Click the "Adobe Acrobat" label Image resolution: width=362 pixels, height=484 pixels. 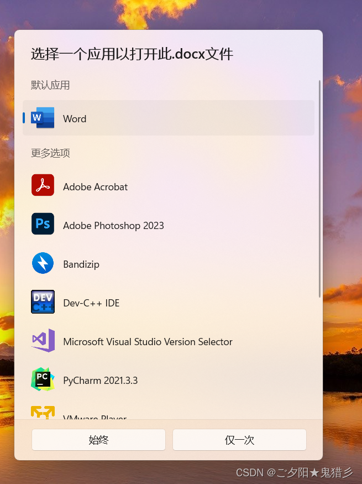(95, 187)
